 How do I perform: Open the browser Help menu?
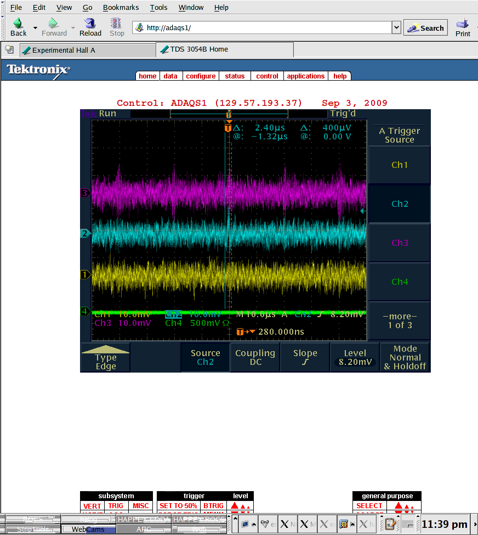221,7
